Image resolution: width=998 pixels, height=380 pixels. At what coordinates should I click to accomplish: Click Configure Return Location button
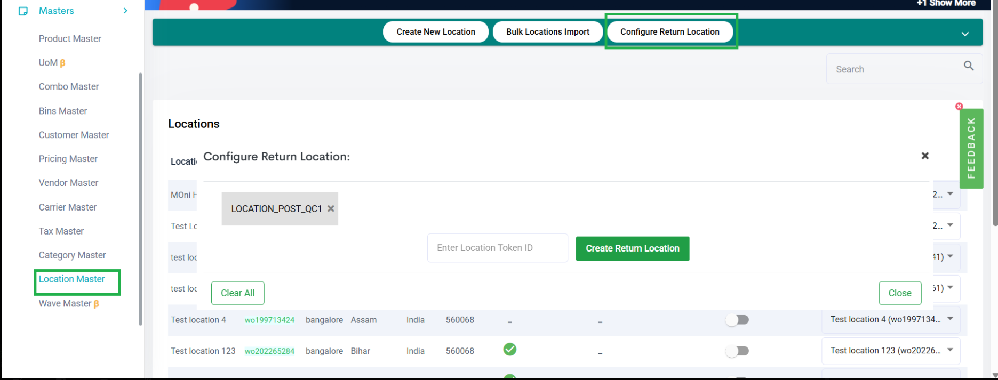670,32
